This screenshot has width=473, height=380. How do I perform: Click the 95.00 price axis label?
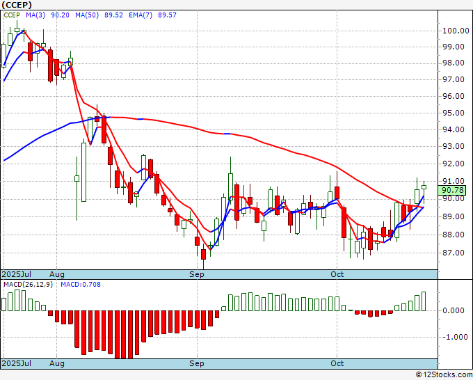[454, 113]
